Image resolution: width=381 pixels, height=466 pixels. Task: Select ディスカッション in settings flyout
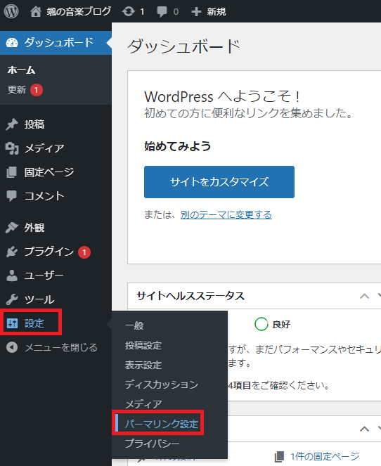click(162, 384)
